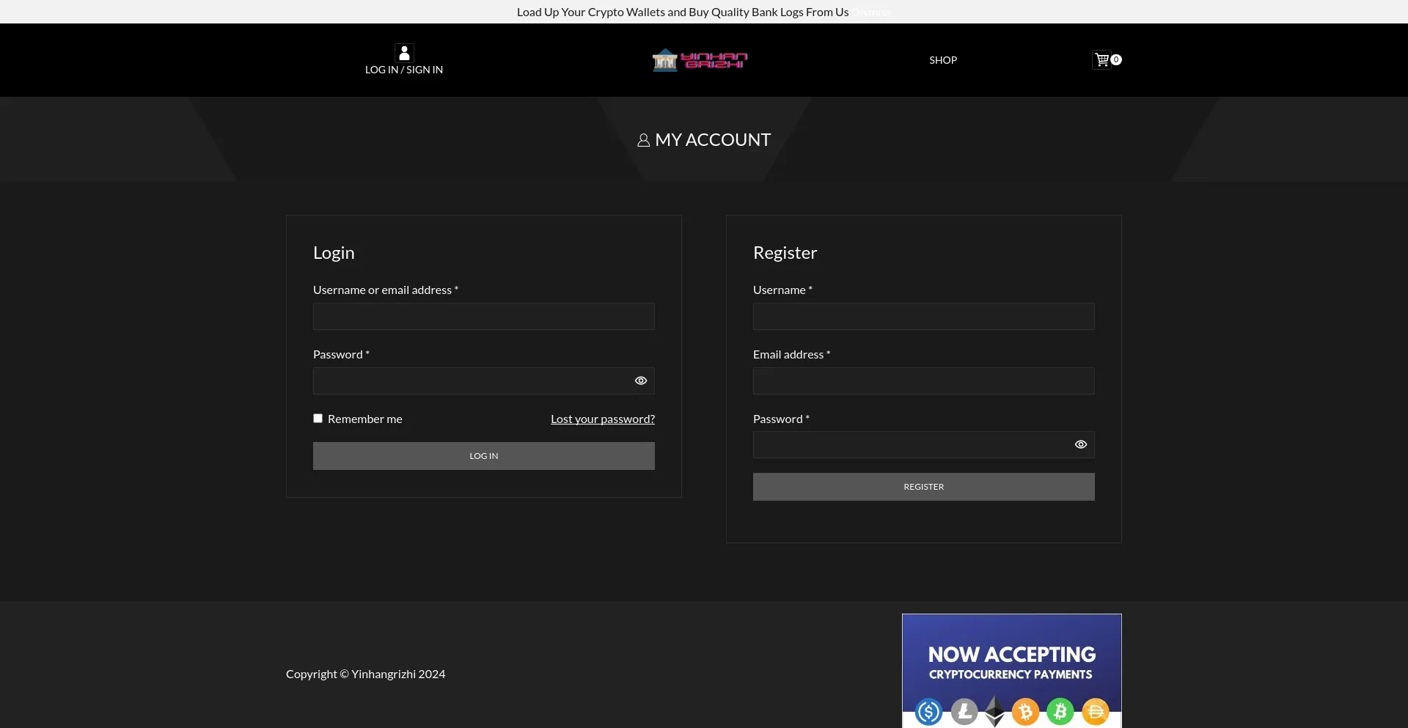Click the Dai coin icon in banner

click(1096, 711)
